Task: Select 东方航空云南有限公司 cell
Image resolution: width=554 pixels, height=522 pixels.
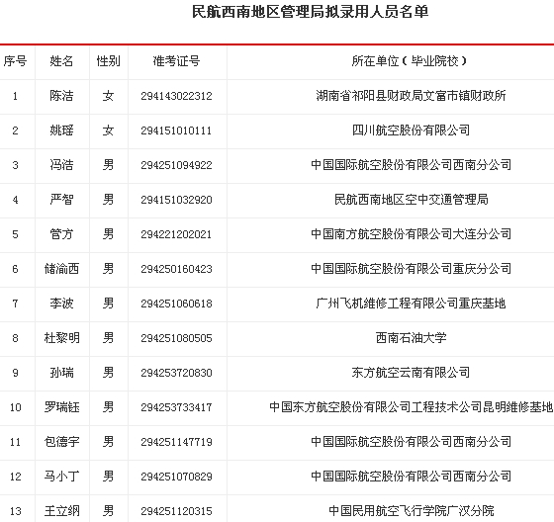Action: (x=411, y=373)
